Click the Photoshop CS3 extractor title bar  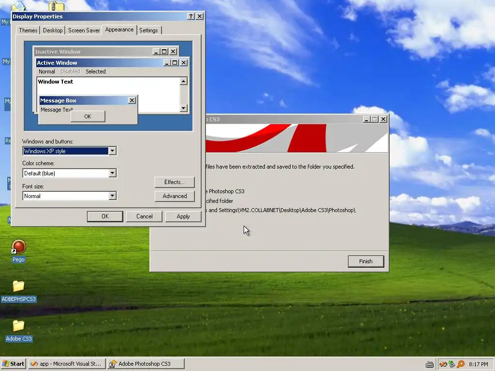(283, 119)
